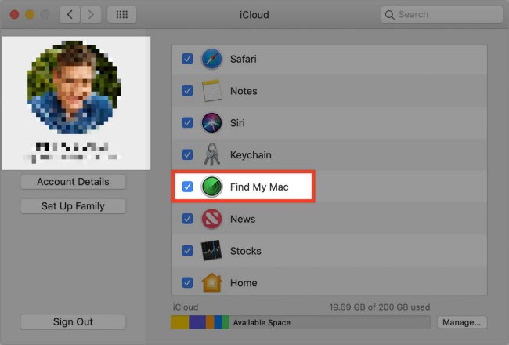Viewport: 509px width, 345px height.
Task: Click the Siri icon
Action: (x=212, y=123)
